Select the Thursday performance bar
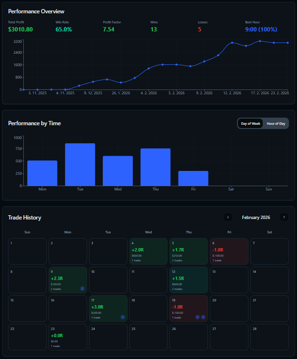297x359 pixels. [156, 167]
